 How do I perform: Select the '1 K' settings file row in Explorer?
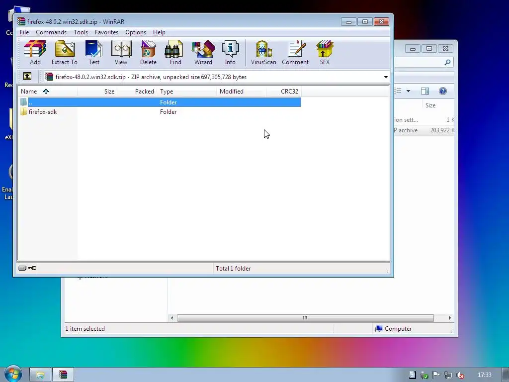point(424,120)
